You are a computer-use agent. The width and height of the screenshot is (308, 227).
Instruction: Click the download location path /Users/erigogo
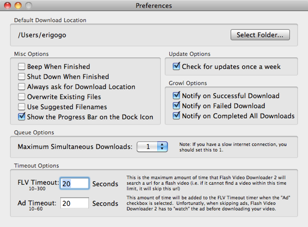pos(38,35)
